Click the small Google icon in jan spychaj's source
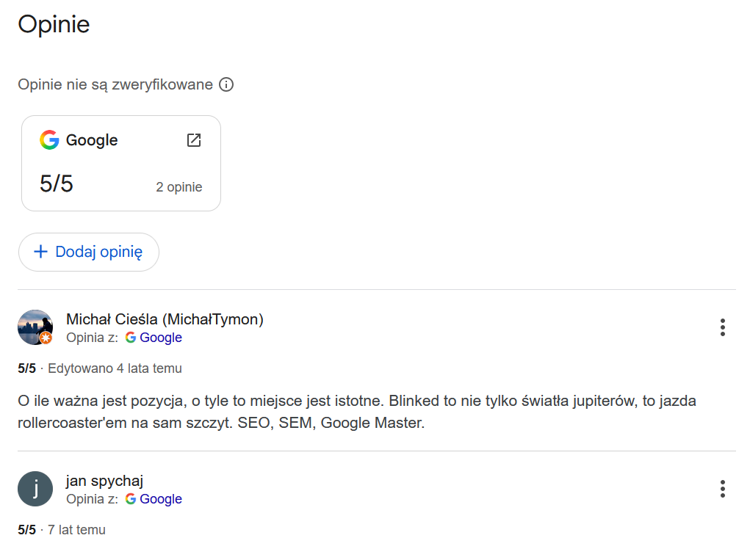750x549 pixels. click(131, 499)
